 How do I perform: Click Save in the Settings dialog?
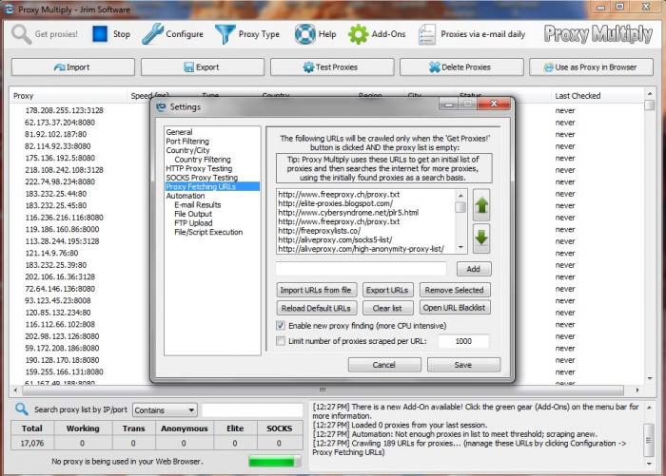(x=463, y=365)
